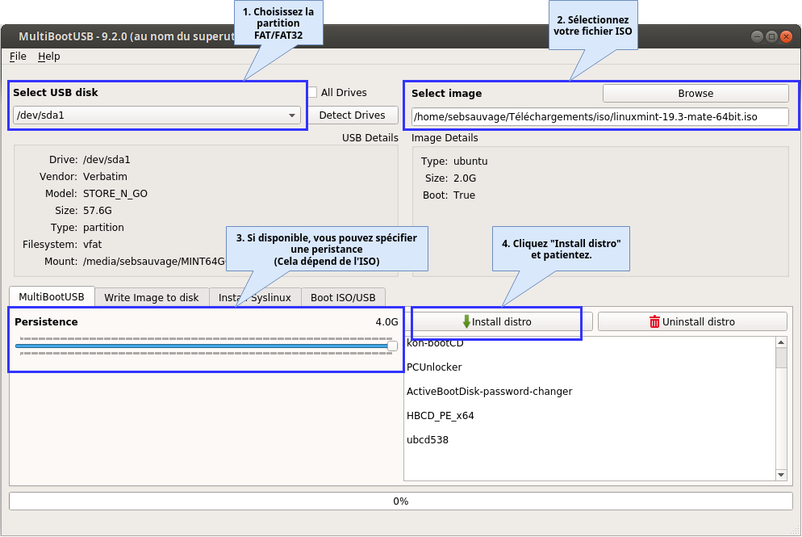Click the distro list scrollbar thumb
This screenshot has width=802, height=537.
[x=781, y=358]
